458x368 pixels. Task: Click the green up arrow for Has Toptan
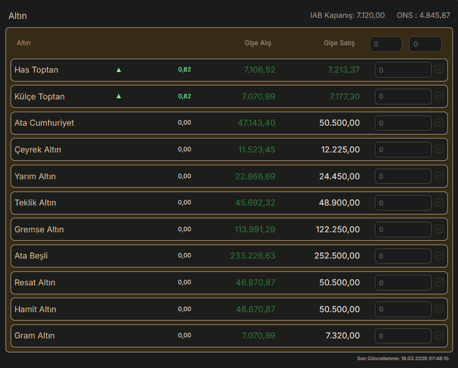118,70
